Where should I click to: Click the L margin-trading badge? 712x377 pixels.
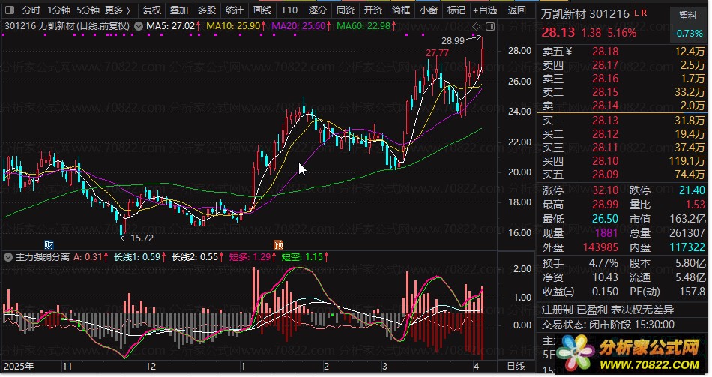click(x=636, y=13)
